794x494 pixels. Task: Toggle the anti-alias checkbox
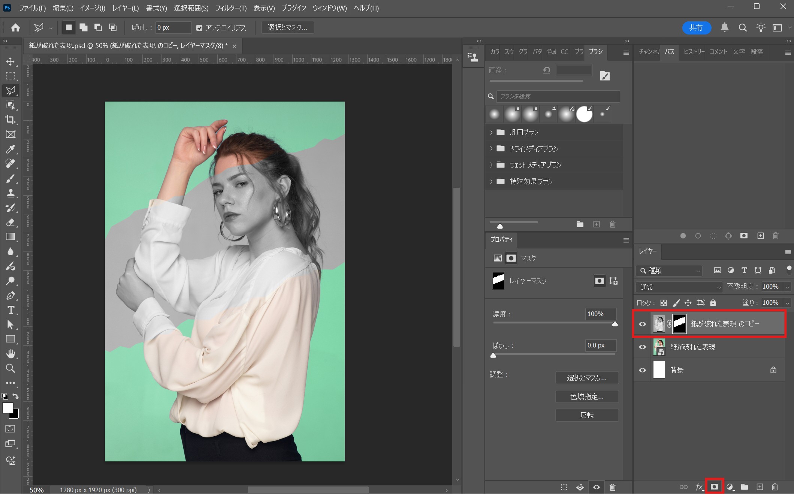[199, 28]
